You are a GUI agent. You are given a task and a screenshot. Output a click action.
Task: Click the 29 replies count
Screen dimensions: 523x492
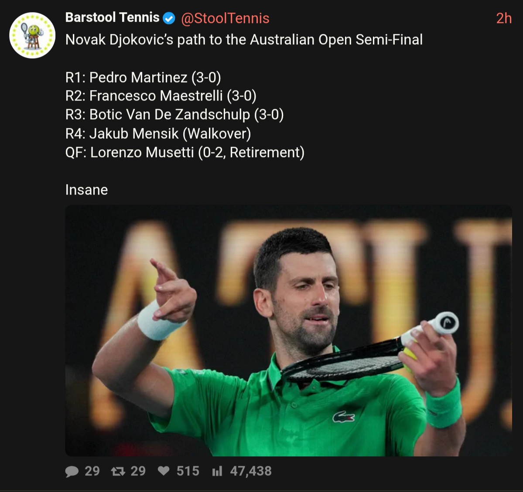point(92,471)
